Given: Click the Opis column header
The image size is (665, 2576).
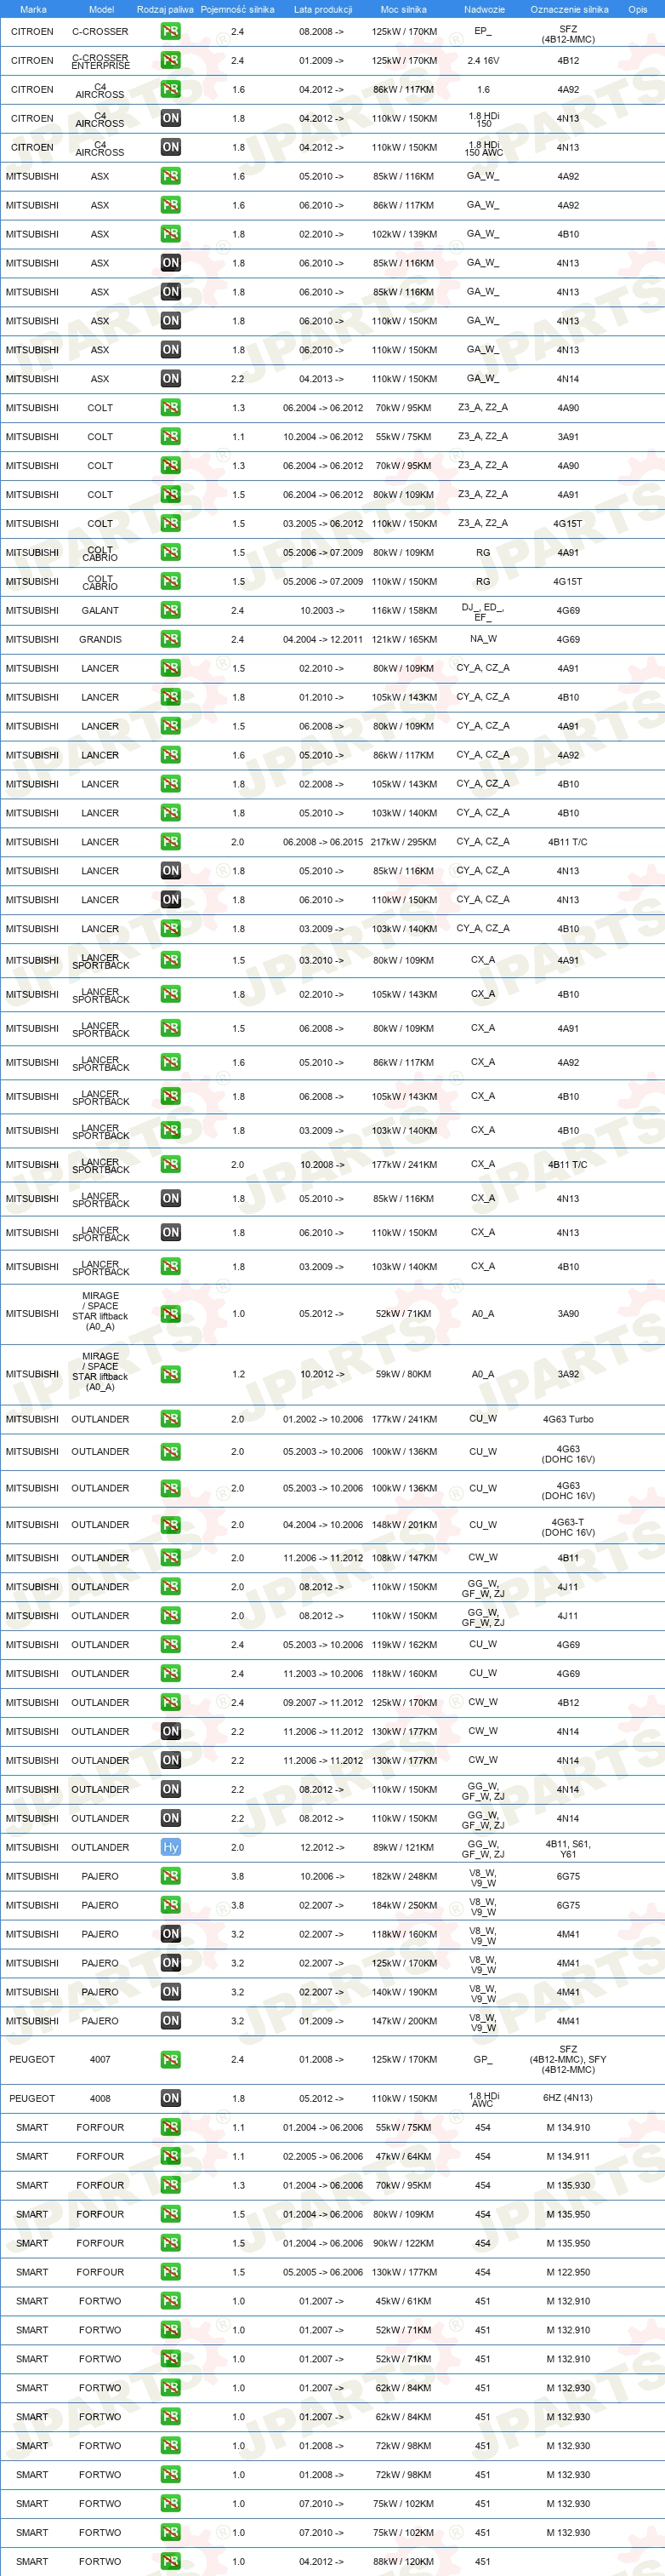Looking at the screenshot, I should tap(637, 9).
